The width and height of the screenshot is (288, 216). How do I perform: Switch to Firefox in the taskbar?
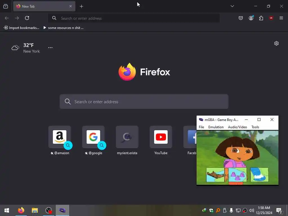pos(21,210)
